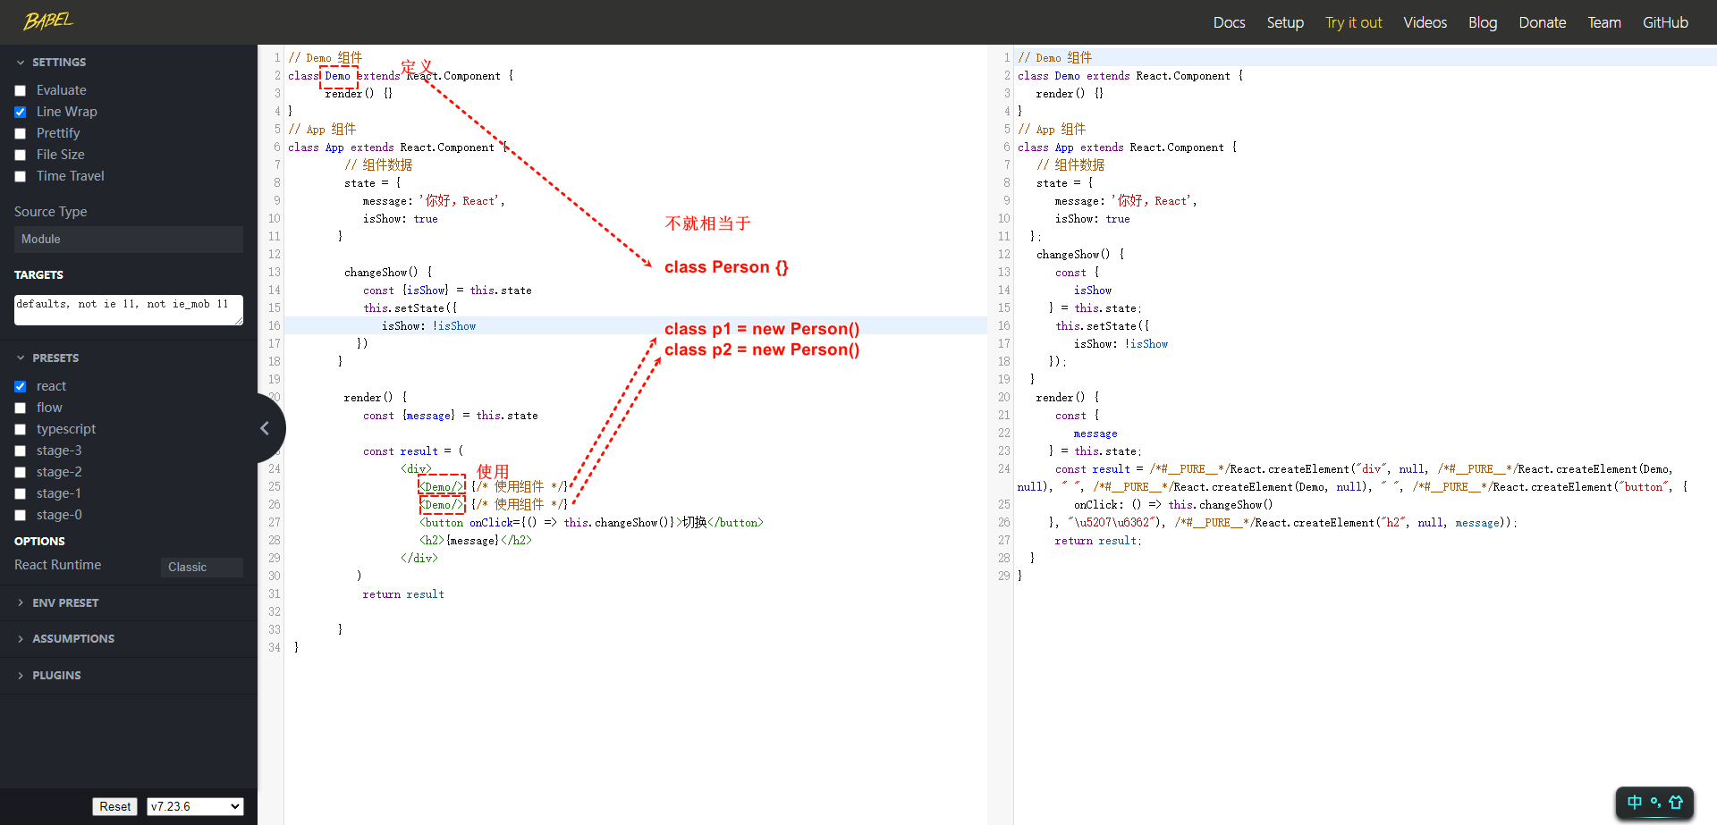
Task: Open the Babel version v7.23.6 dropdown
Action: pos(195,806)
